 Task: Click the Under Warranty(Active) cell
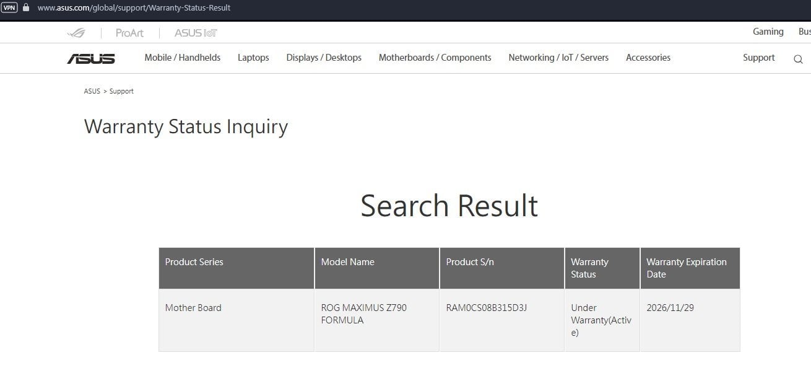pos(602,320)
